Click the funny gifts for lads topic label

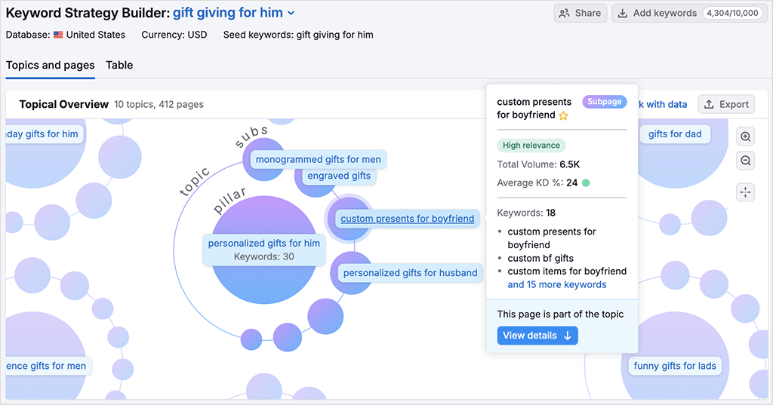tap(675, 366)
